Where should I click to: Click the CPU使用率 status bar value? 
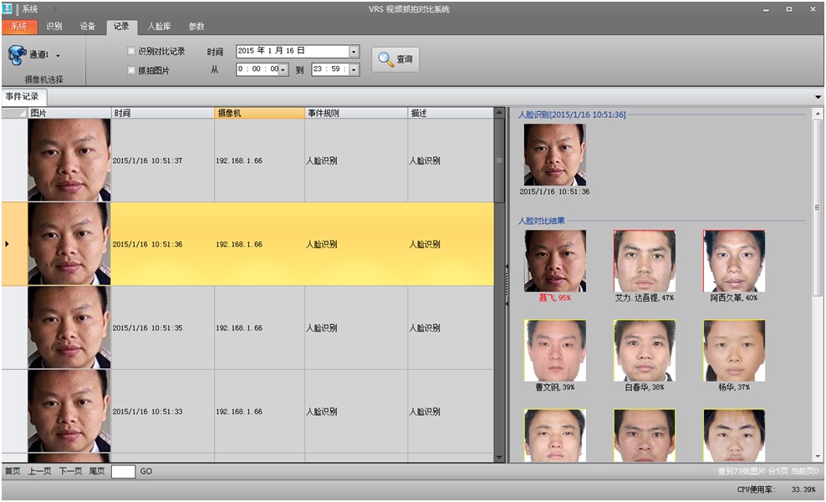click(803, 489)
